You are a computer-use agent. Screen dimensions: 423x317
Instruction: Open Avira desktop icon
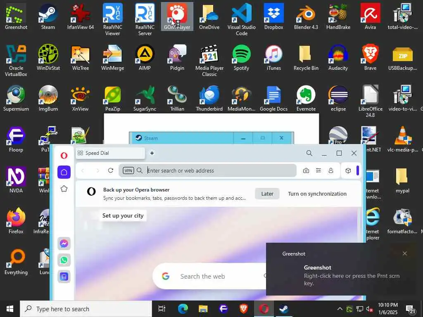click(x=370, y=16)
